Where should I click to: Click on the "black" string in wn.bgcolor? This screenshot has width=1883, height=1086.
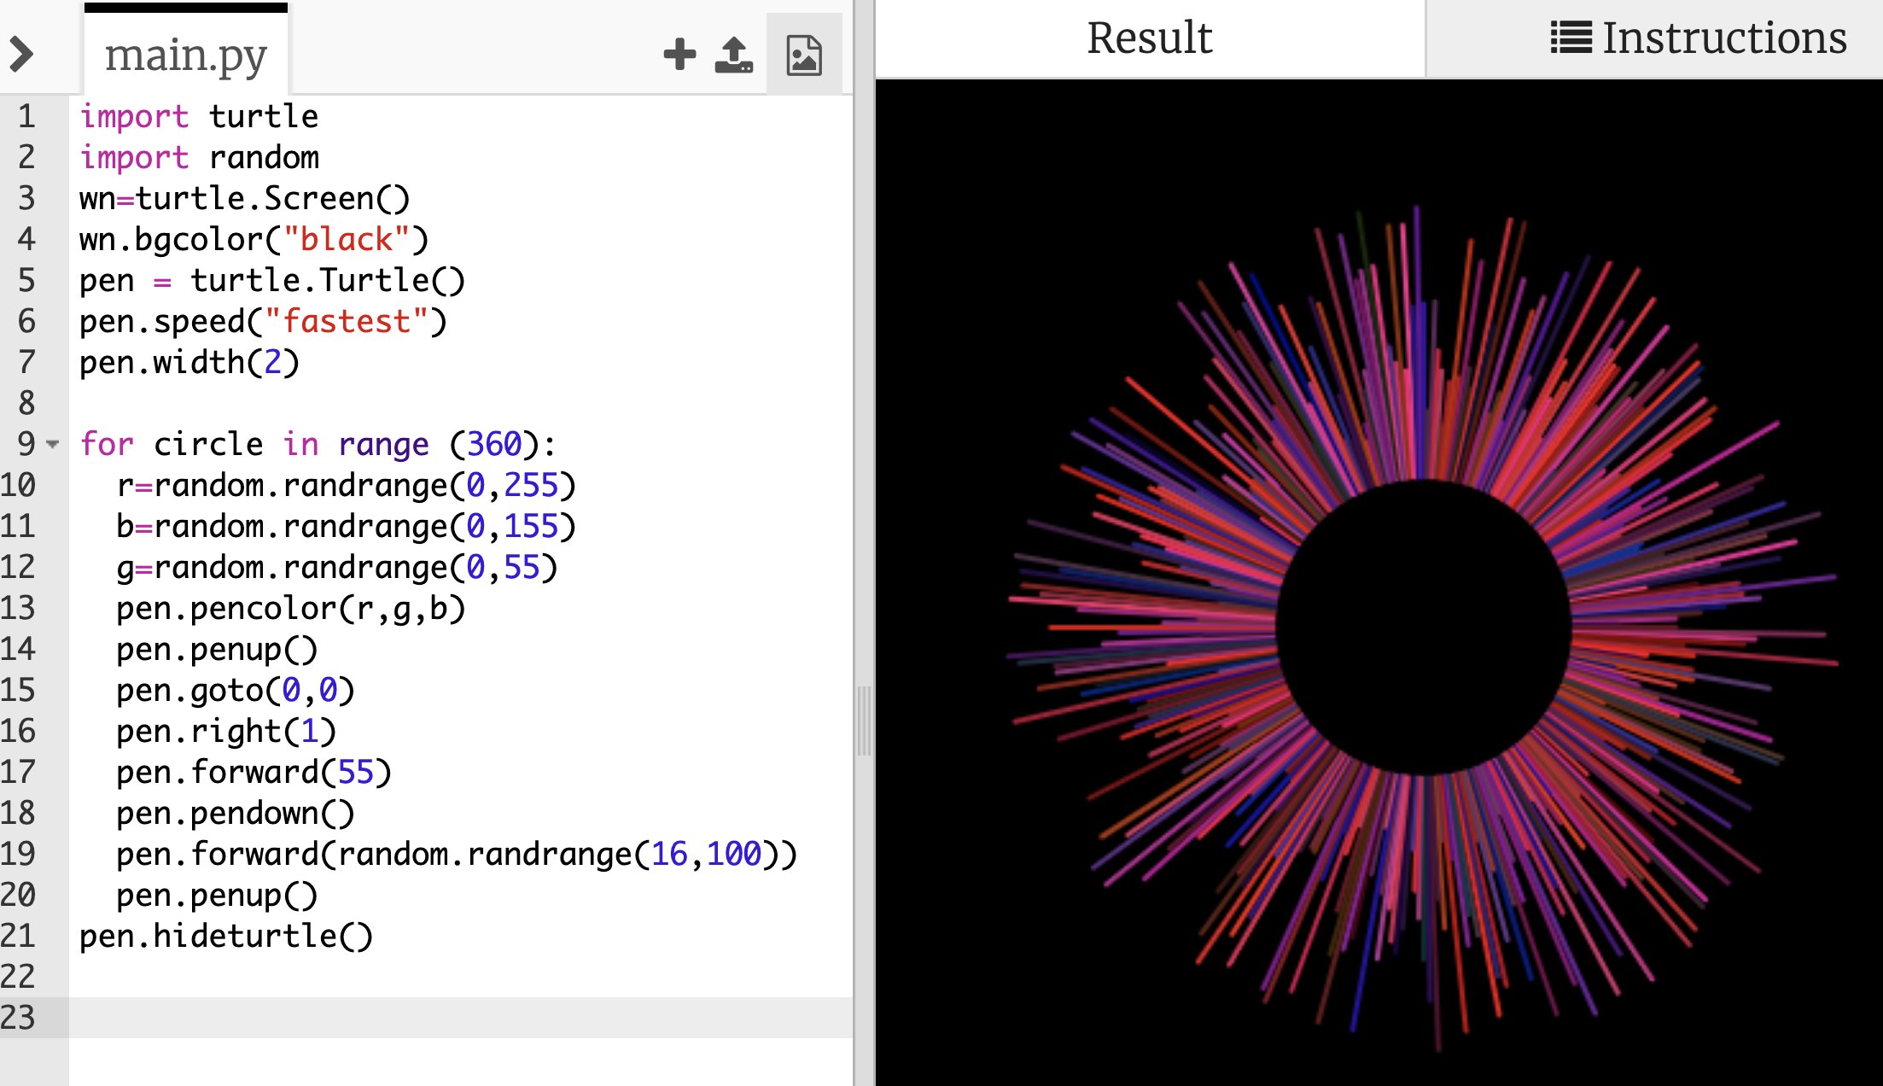(346, 239)
